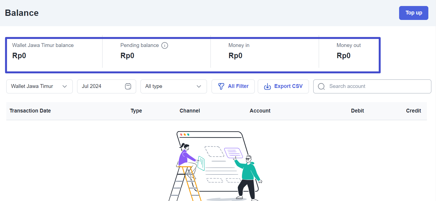Click the download icon beside Export CSV
436x201 pixels.
click(267, 86)
